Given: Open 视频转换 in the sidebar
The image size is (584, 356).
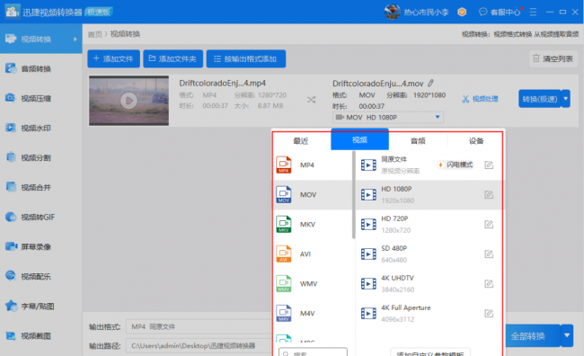Looking at the screenshot, I should coord(40,39).
